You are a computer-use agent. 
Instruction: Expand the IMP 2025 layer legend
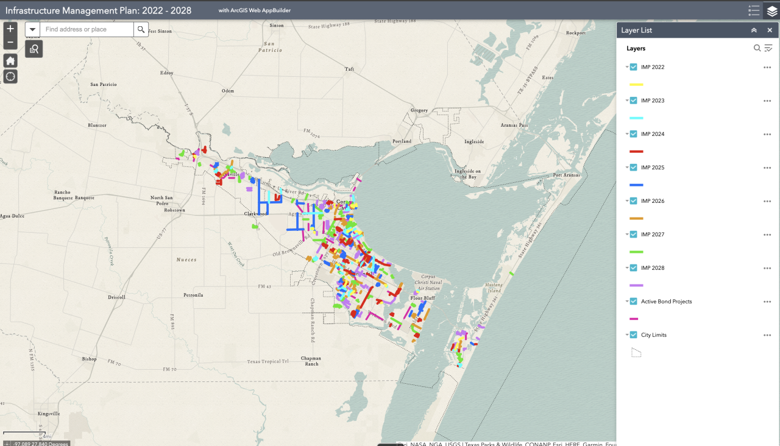coord(626,167)
